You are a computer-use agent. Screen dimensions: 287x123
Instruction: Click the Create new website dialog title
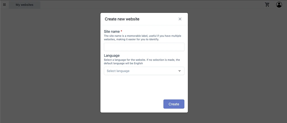point(122,19)
